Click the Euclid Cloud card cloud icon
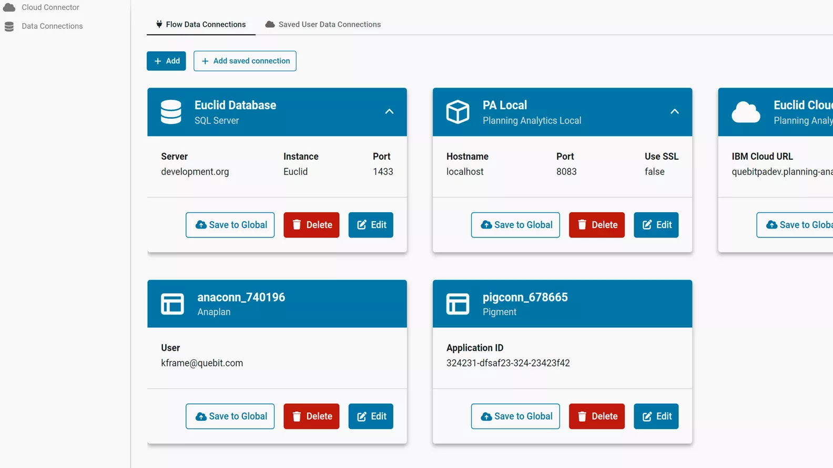The height and width of the screenshot is (468, 833). click(746, 112)
